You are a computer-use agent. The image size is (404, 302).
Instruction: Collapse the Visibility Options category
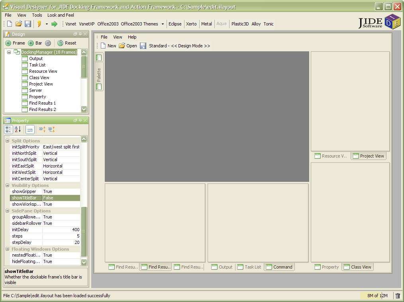tap(7, 185)
